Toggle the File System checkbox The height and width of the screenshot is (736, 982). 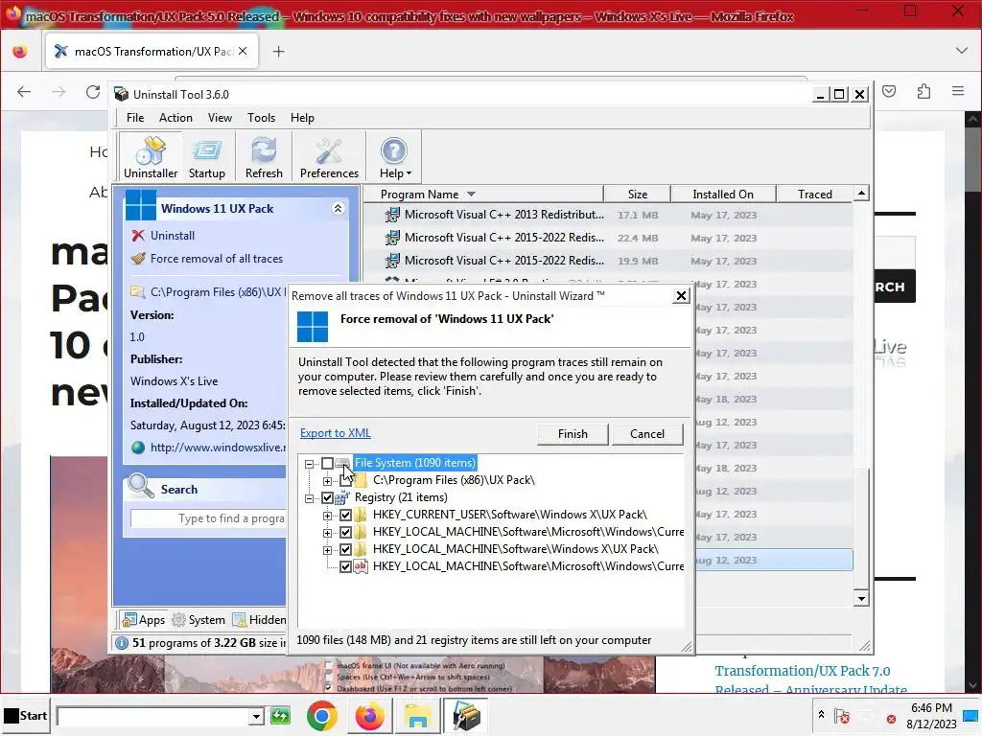(x=327, y=464)
